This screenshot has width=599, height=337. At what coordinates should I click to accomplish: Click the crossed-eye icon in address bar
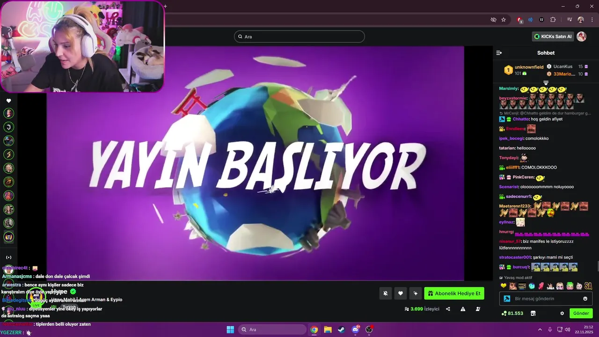pyautogui.click(x=493, y=20)
